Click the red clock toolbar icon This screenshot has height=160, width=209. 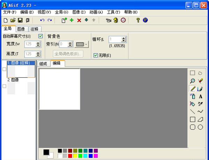123,20
